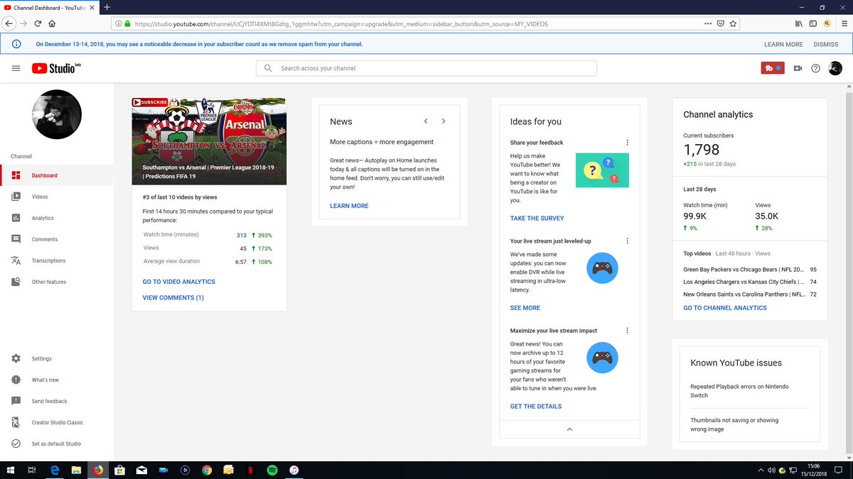Show previous News item with left chevron
The height and width of the screenshot is (479, 853).
425,121
